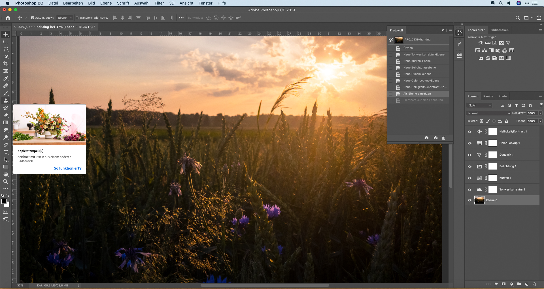
Task: Select the Crop tool
Action: click(6, 64)
